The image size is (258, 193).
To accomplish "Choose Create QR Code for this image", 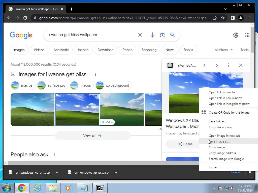I will [228, 113].
